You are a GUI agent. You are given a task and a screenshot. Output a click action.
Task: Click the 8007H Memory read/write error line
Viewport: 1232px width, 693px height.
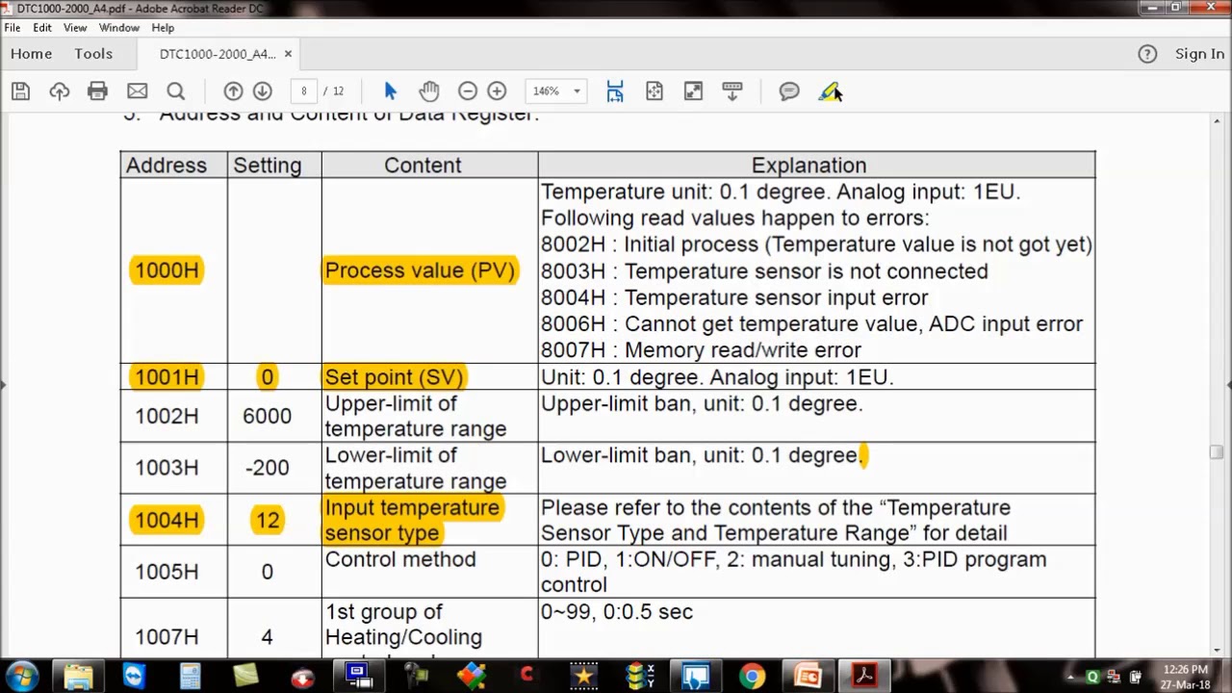coord(701,350)
